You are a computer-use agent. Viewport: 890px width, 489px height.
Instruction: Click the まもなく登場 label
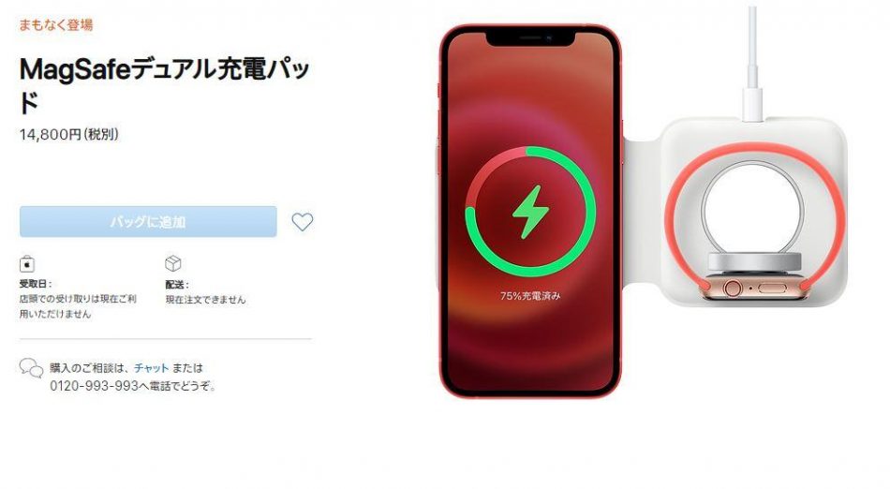tap(55, 24)
